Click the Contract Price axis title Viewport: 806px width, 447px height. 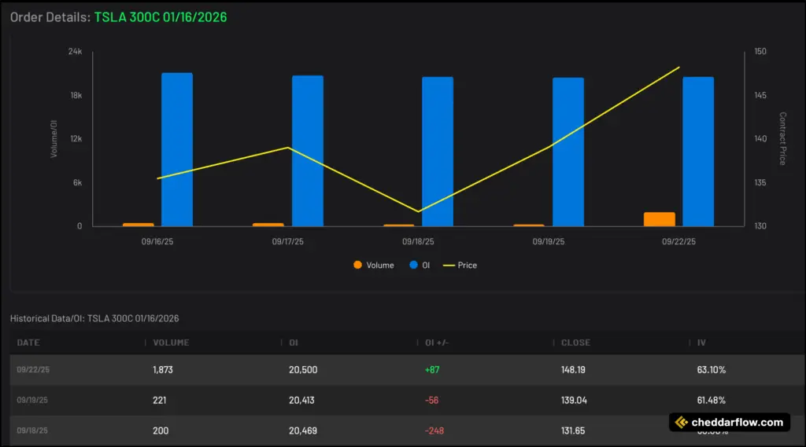coord(782,138)
